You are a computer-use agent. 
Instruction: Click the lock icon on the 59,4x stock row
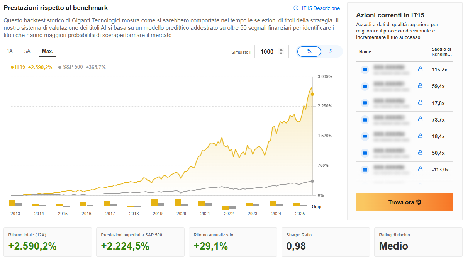420,87
